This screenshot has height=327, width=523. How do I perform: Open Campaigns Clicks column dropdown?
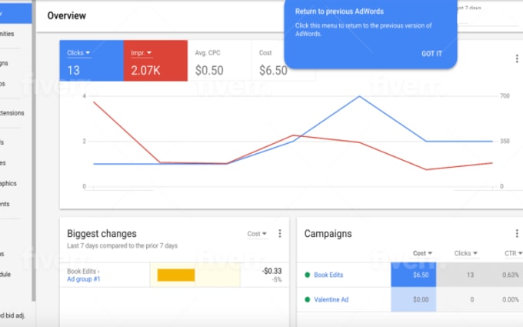click(x=465, y=253)
